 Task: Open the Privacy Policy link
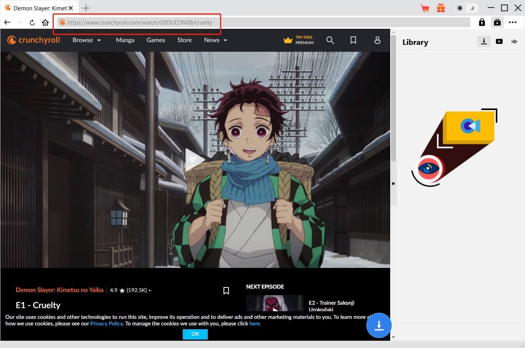pyautogui.click(x=106, y=323)
